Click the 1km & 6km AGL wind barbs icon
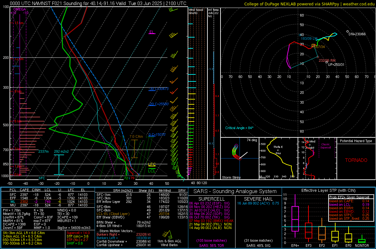Viewport: 376px width, 249px height. [167, 235]
